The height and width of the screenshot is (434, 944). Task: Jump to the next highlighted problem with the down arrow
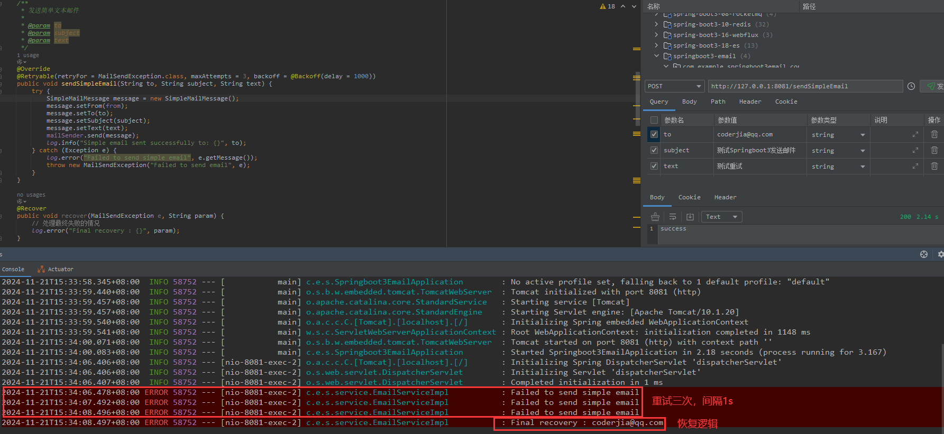coord(634,6)
